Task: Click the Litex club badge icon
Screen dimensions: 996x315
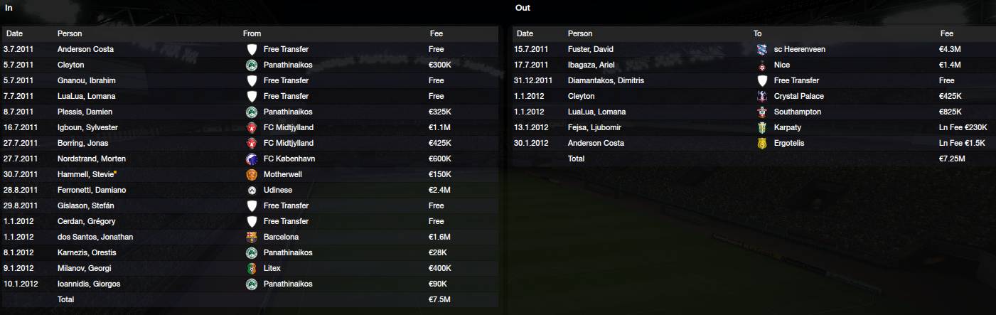Action: 251,268
